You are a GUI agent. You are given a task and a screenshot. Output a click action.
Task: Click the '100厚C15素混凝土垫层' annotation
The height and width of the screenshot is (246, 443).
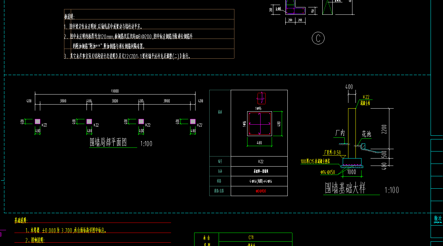tap(316, 162)
